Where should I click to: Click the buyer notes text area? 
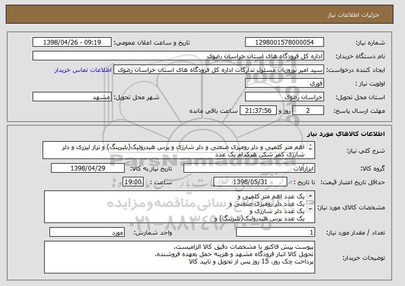[179, 257]
